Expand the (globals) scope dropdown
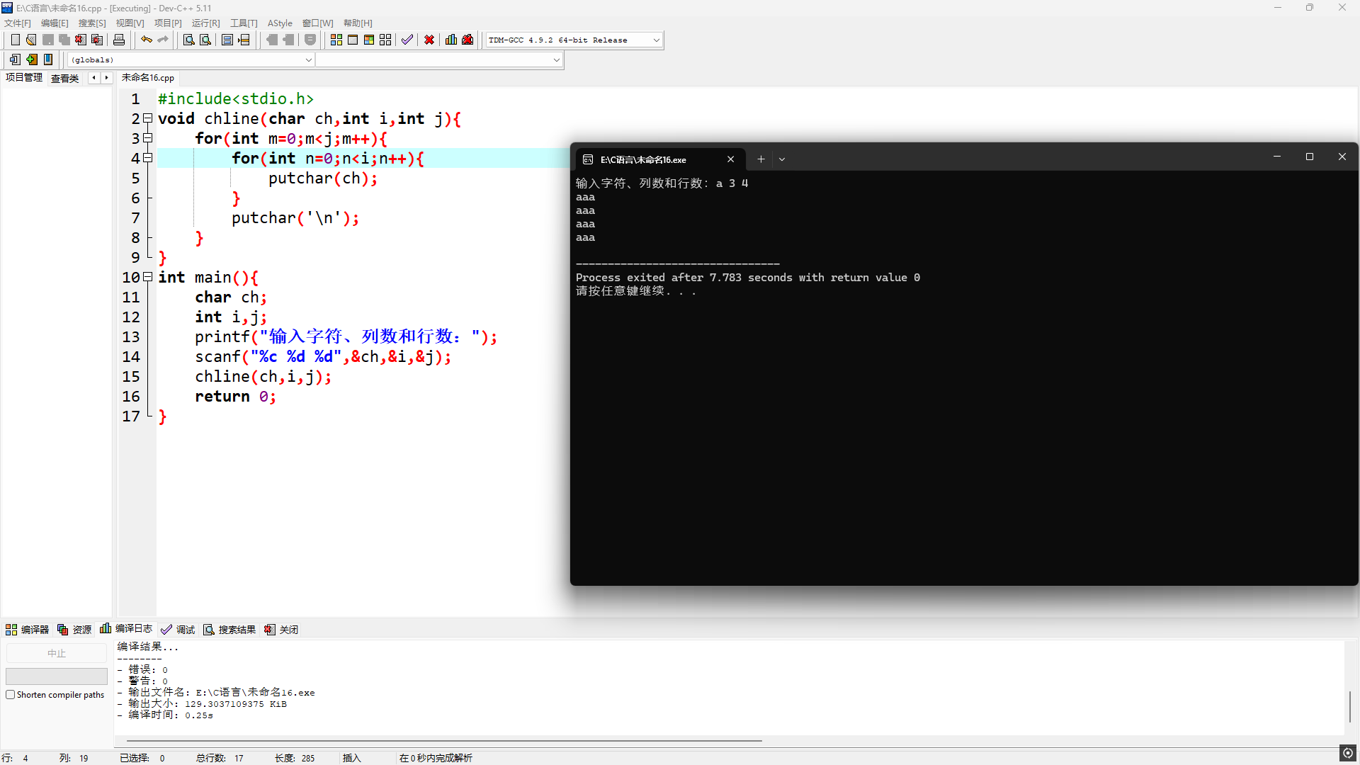 click(308, 59)
